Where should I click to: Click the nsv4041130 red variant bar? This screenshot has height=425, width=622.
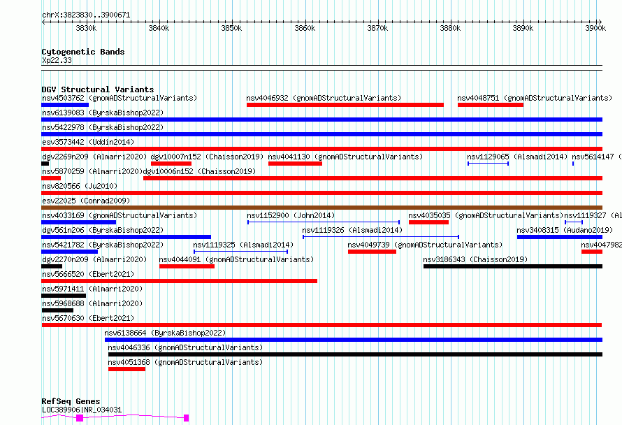point(295,164)
